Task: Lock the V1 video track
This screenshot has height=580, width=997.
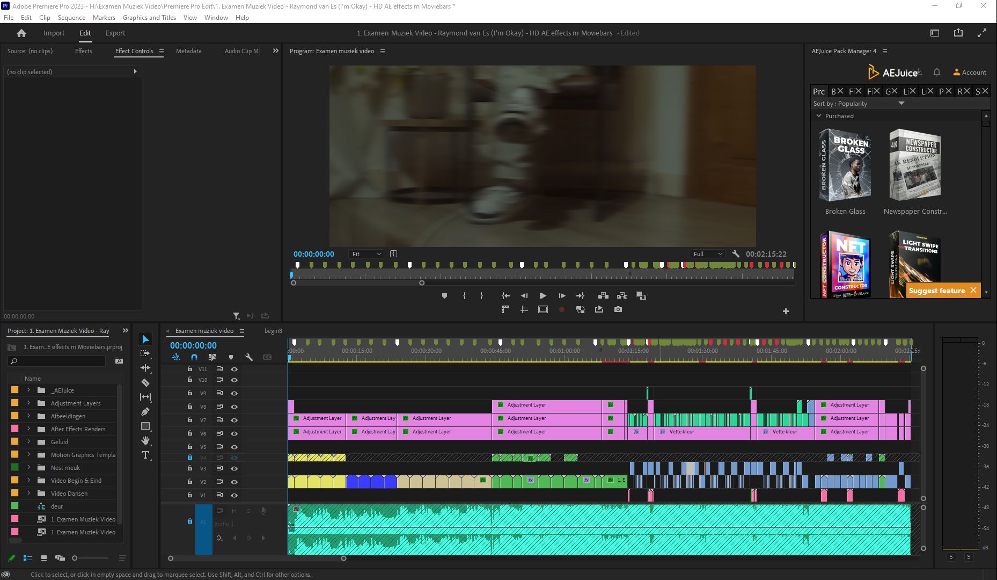Action: [x=189, y=495]
